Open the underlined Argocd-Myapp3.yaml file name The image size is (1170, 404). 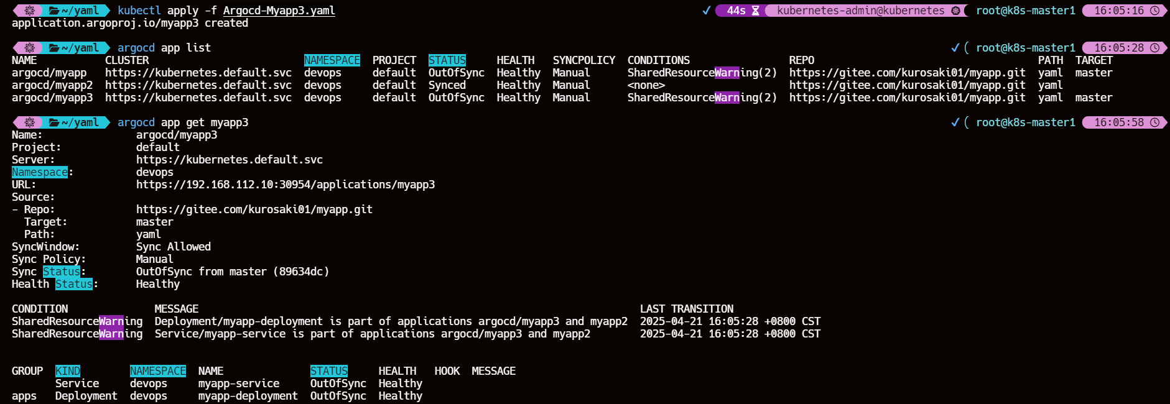[x=279, y=11]
